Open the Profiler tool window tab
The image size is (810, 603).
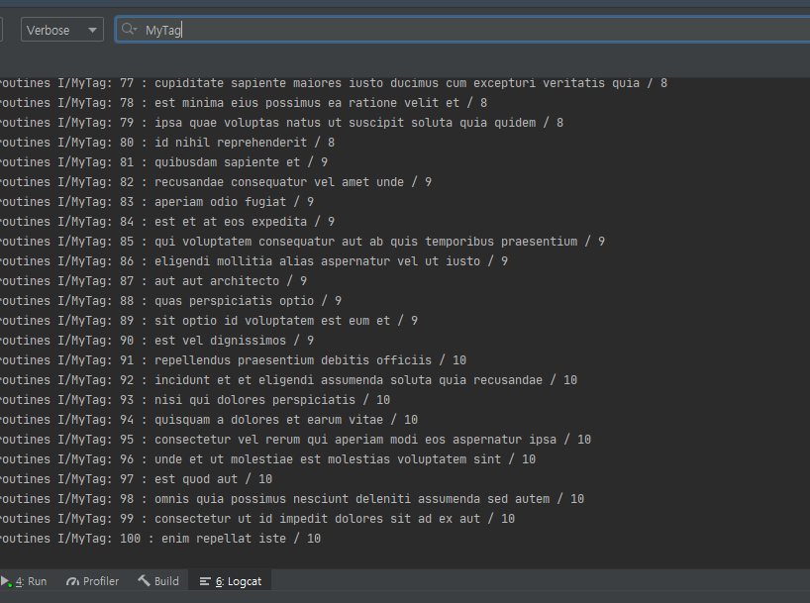click(x=92, y=581)
